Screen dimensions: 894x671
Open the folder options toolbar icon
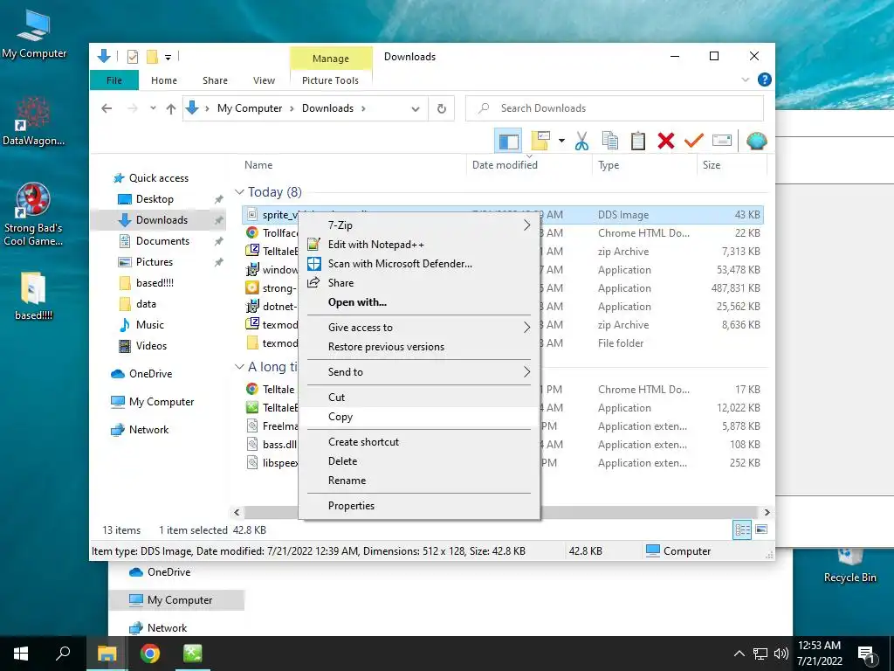pos(540,141)
